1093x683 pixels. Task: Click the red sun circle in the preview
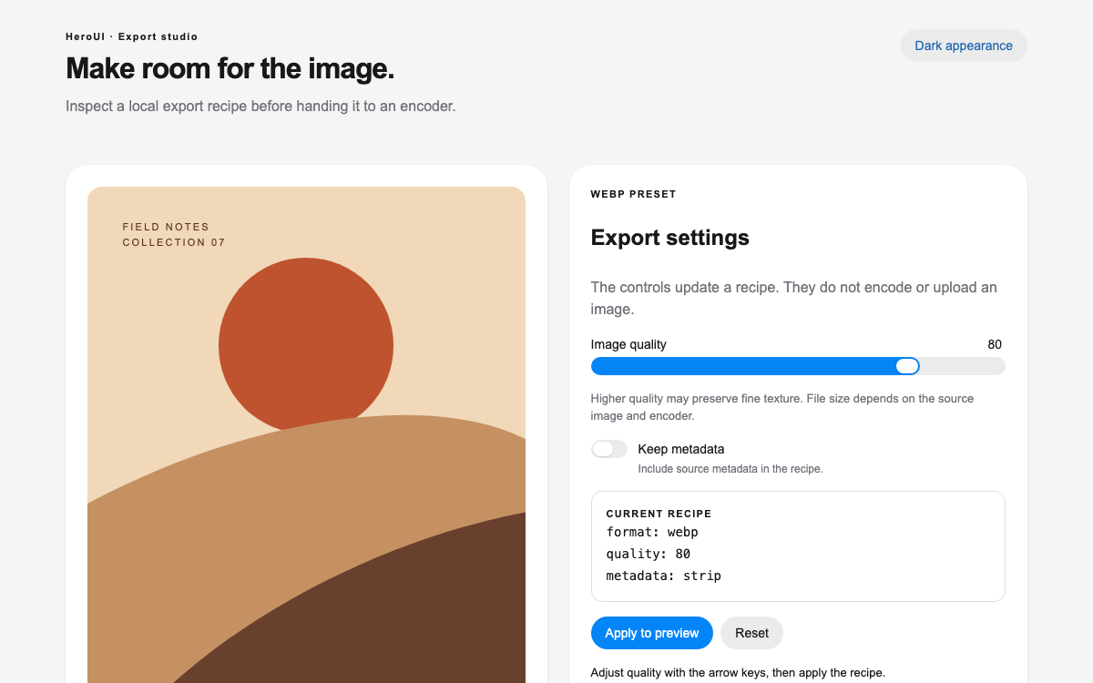[x=306, y=343]
